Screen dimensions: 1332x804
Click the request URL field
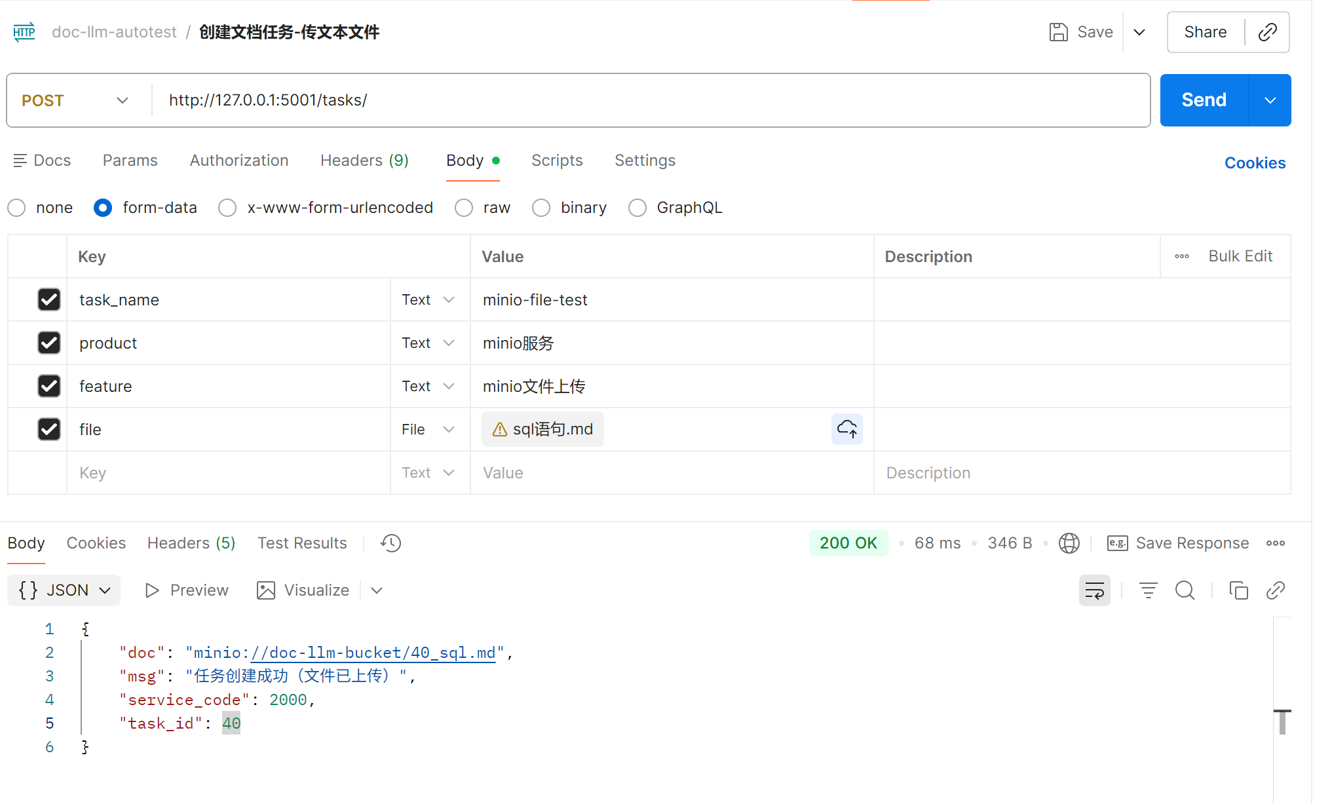pyautogui.click(x=649, y=100)
